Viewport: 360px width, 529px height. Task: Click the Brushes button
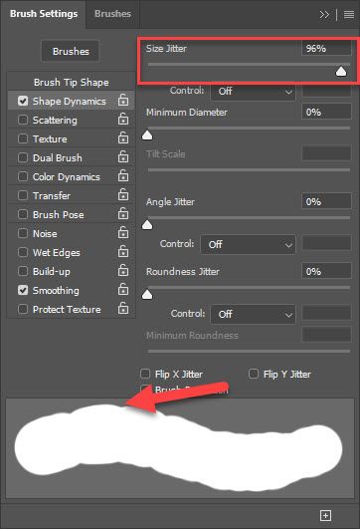pyautogui.click(x=71, y=51)
